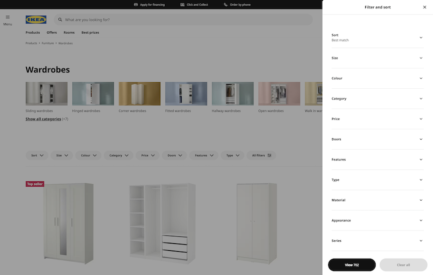433x275 pixels.
Task: Expand the Doors filter section
Action: point(378,139)
